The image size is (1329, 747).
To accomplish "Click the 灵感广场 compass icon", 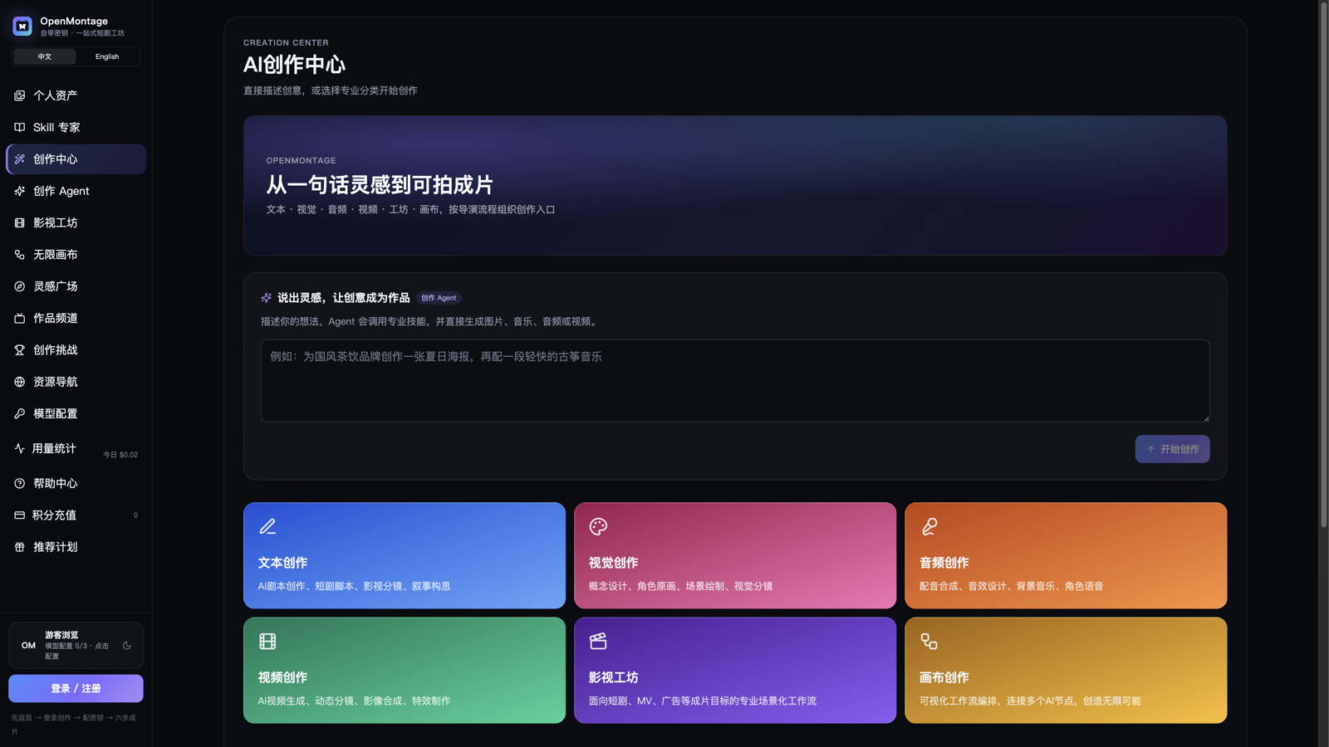I will [19, 286].
